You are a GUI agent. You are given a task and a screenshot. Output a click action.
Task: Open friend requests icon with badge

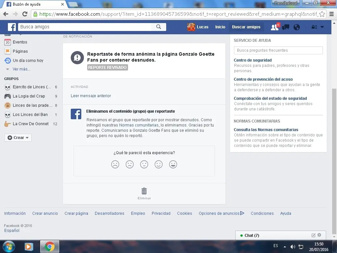[275, 27]
